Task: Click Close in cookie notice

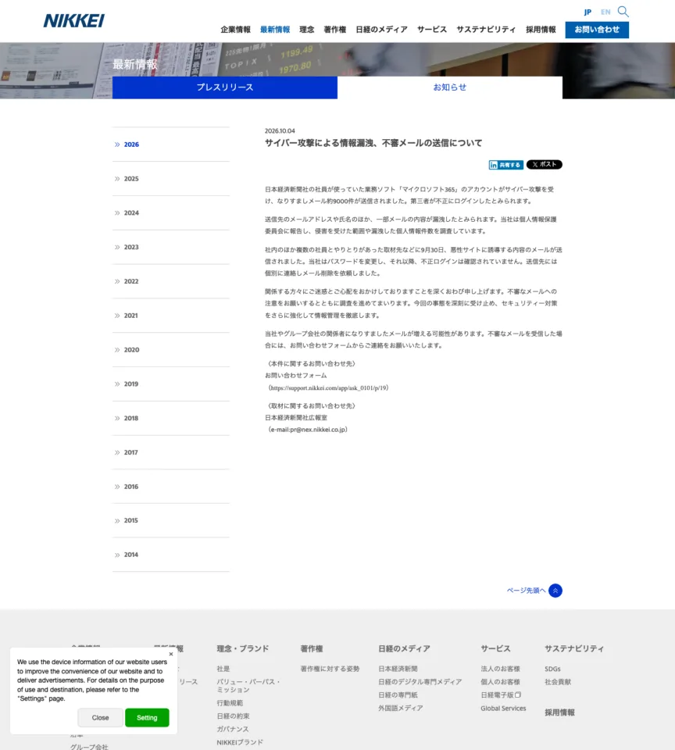Action: click(x=101, y=718)
